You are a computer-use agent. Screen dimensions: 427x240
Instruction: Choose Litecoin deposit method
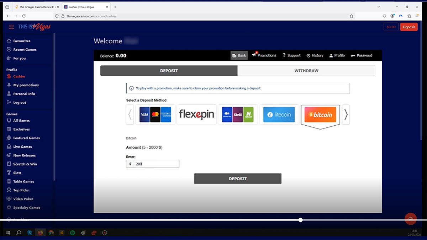tap(279, 115)
